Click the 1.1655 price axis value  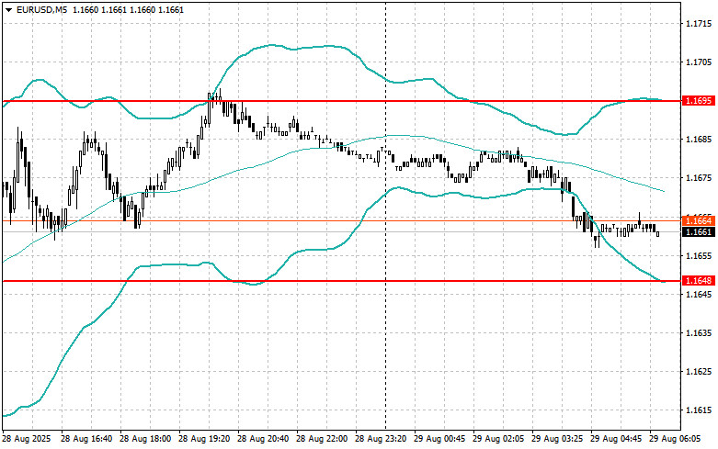click(699, 255)
